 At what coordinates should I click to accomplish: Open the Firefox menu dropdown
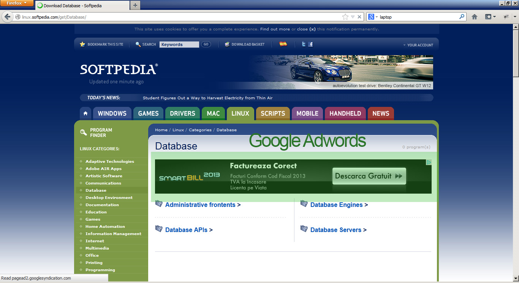click(17, 3)
